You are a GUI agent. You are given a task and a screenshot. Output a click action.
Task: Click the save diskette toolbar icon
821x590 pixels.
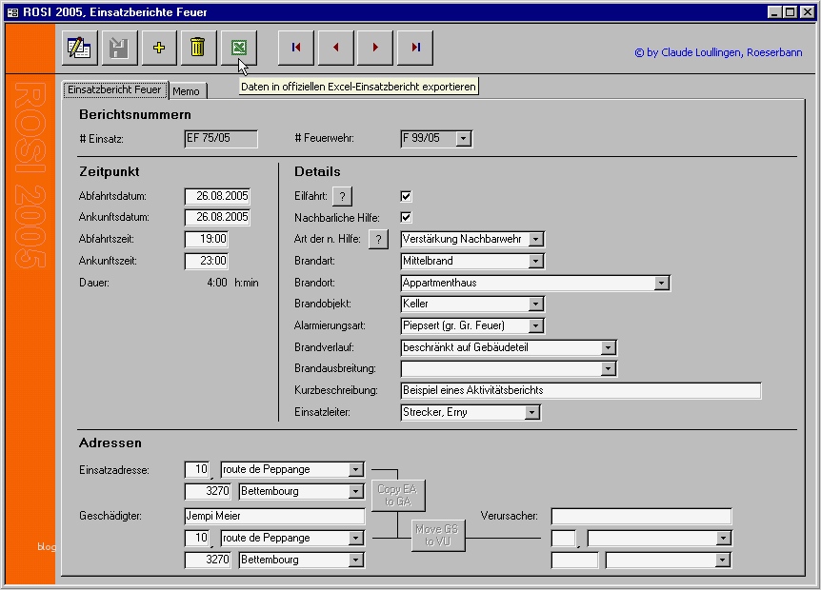click(x=119, y=48)
